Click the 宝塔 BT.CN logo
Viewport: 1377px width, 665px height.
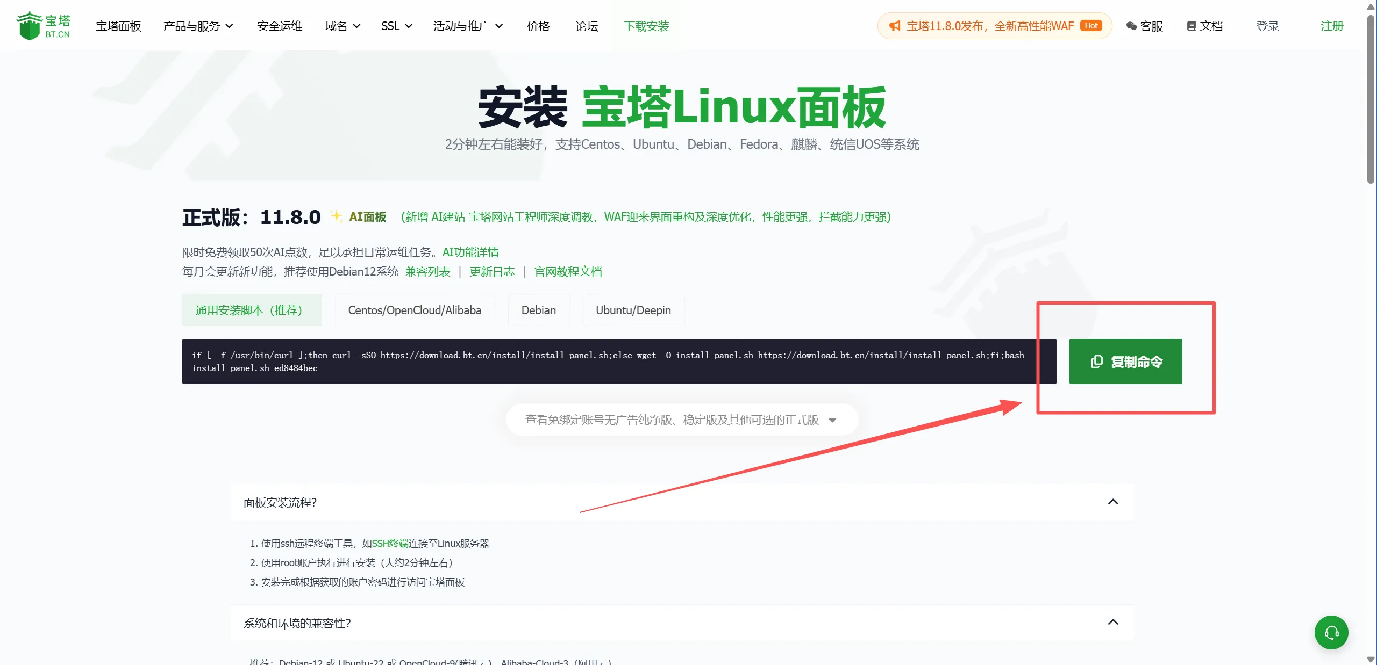44,26
